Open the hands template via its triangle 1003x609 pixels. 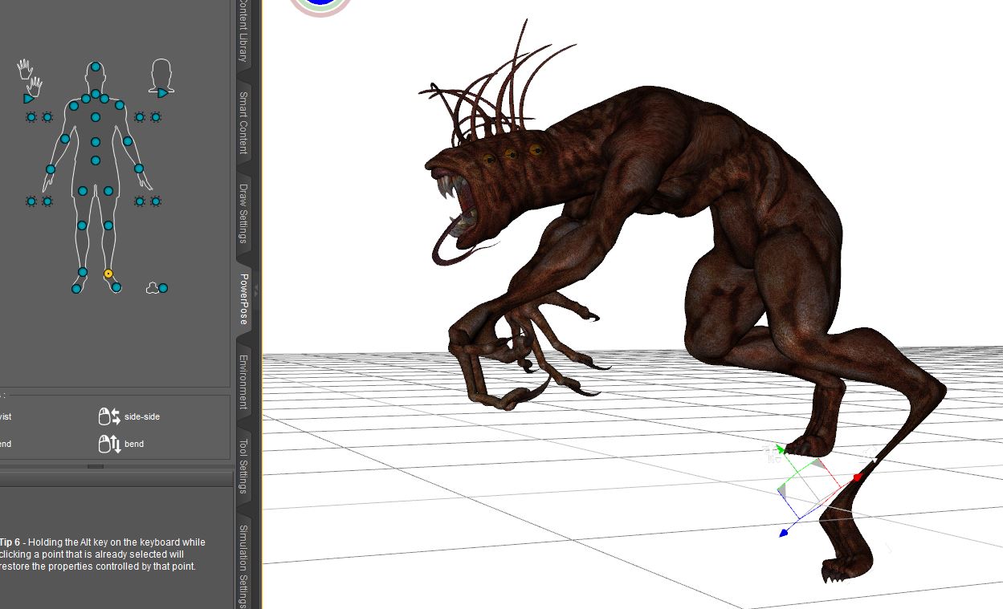click(28, 98)
